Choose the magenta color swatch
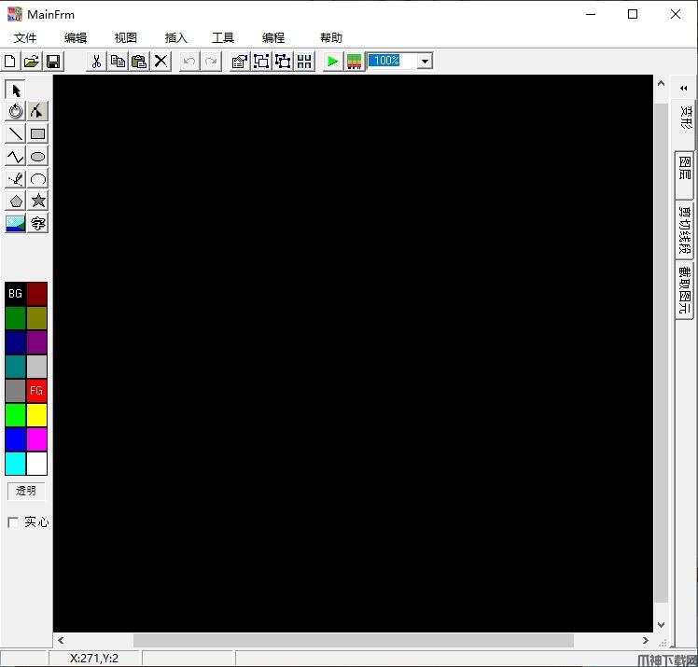 [x=36, y=439]
